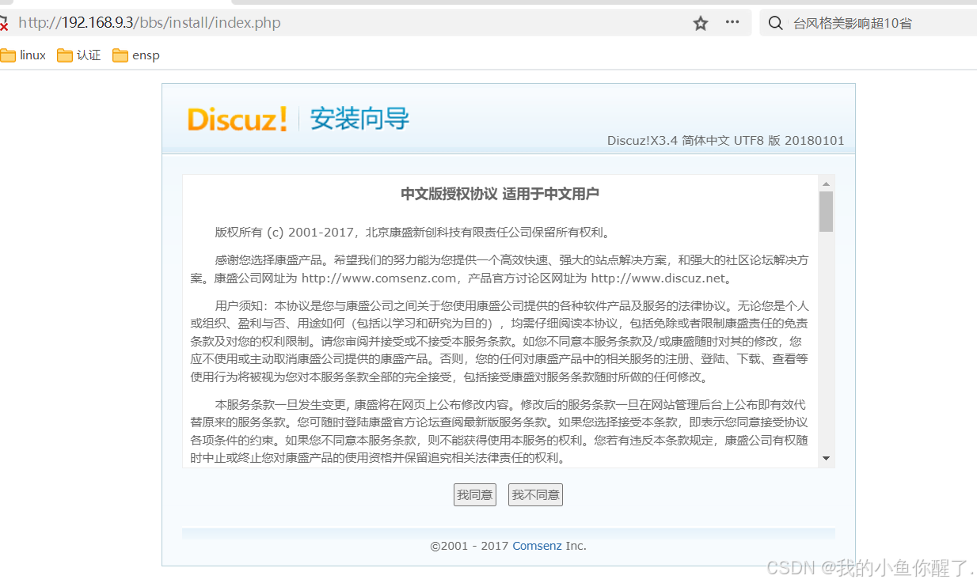977x583 pixels.
Task: Click the insecure site warning icon
Action: (3, 24)
